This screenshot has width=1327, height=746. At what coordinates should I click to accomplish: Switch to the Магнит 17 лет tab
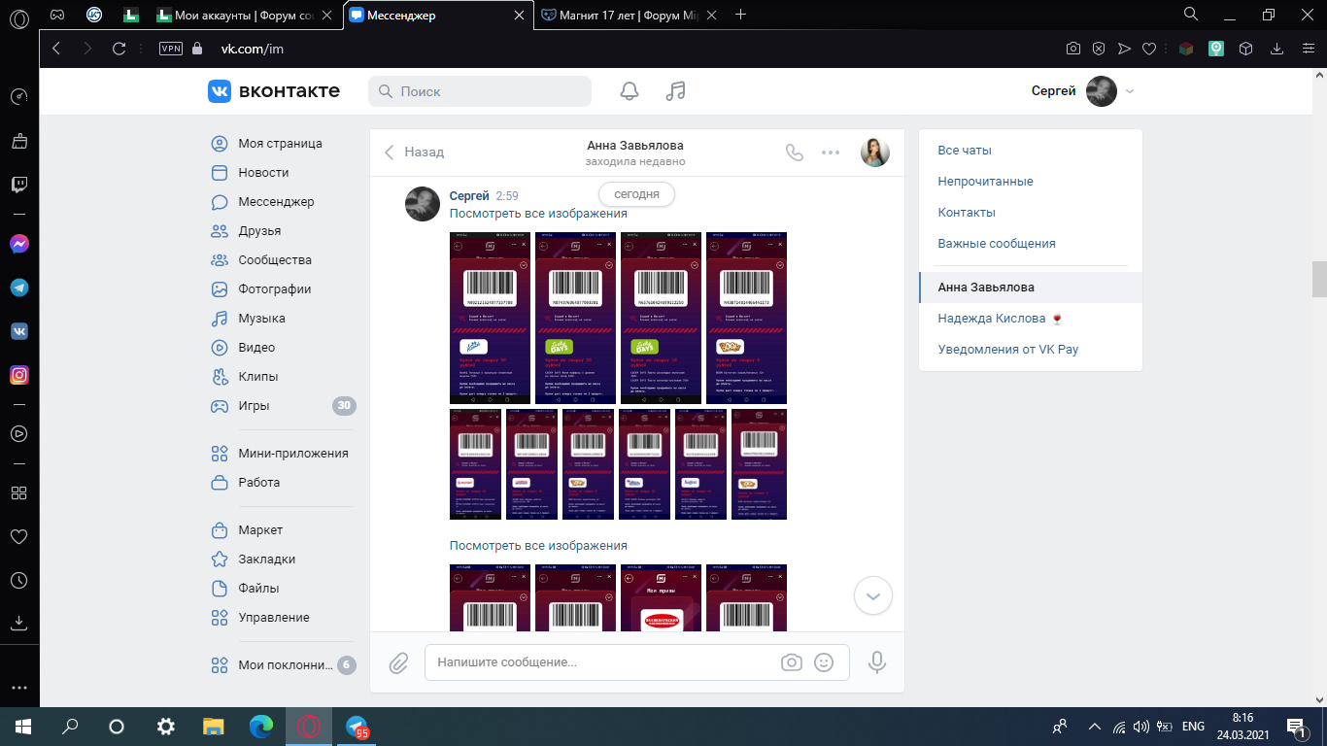click(629, 16)
